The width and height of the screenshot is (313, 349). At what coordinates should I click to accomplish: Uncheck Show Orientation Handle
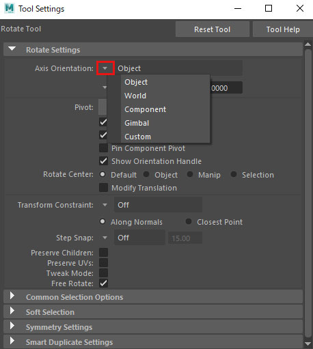coord(103,161)
